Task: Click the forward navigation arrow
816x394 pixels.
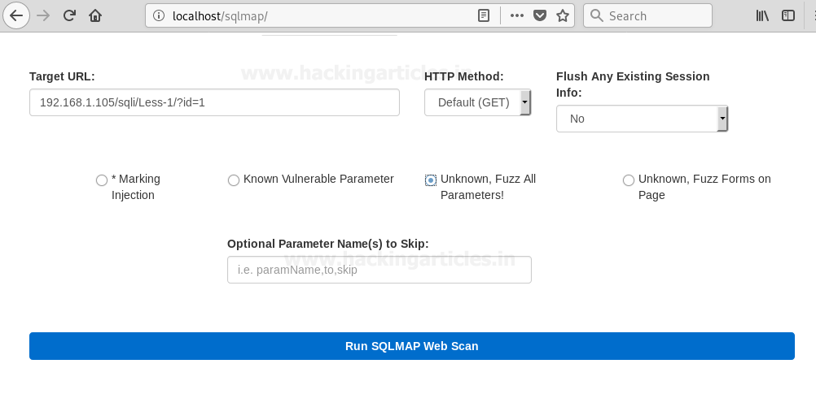Action: pyautogui.click(x=43, y=15)
